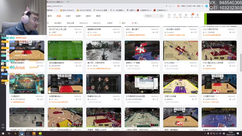Select the 飙升 trending filter
Viewport: 242px width, 136px height.
123,23
